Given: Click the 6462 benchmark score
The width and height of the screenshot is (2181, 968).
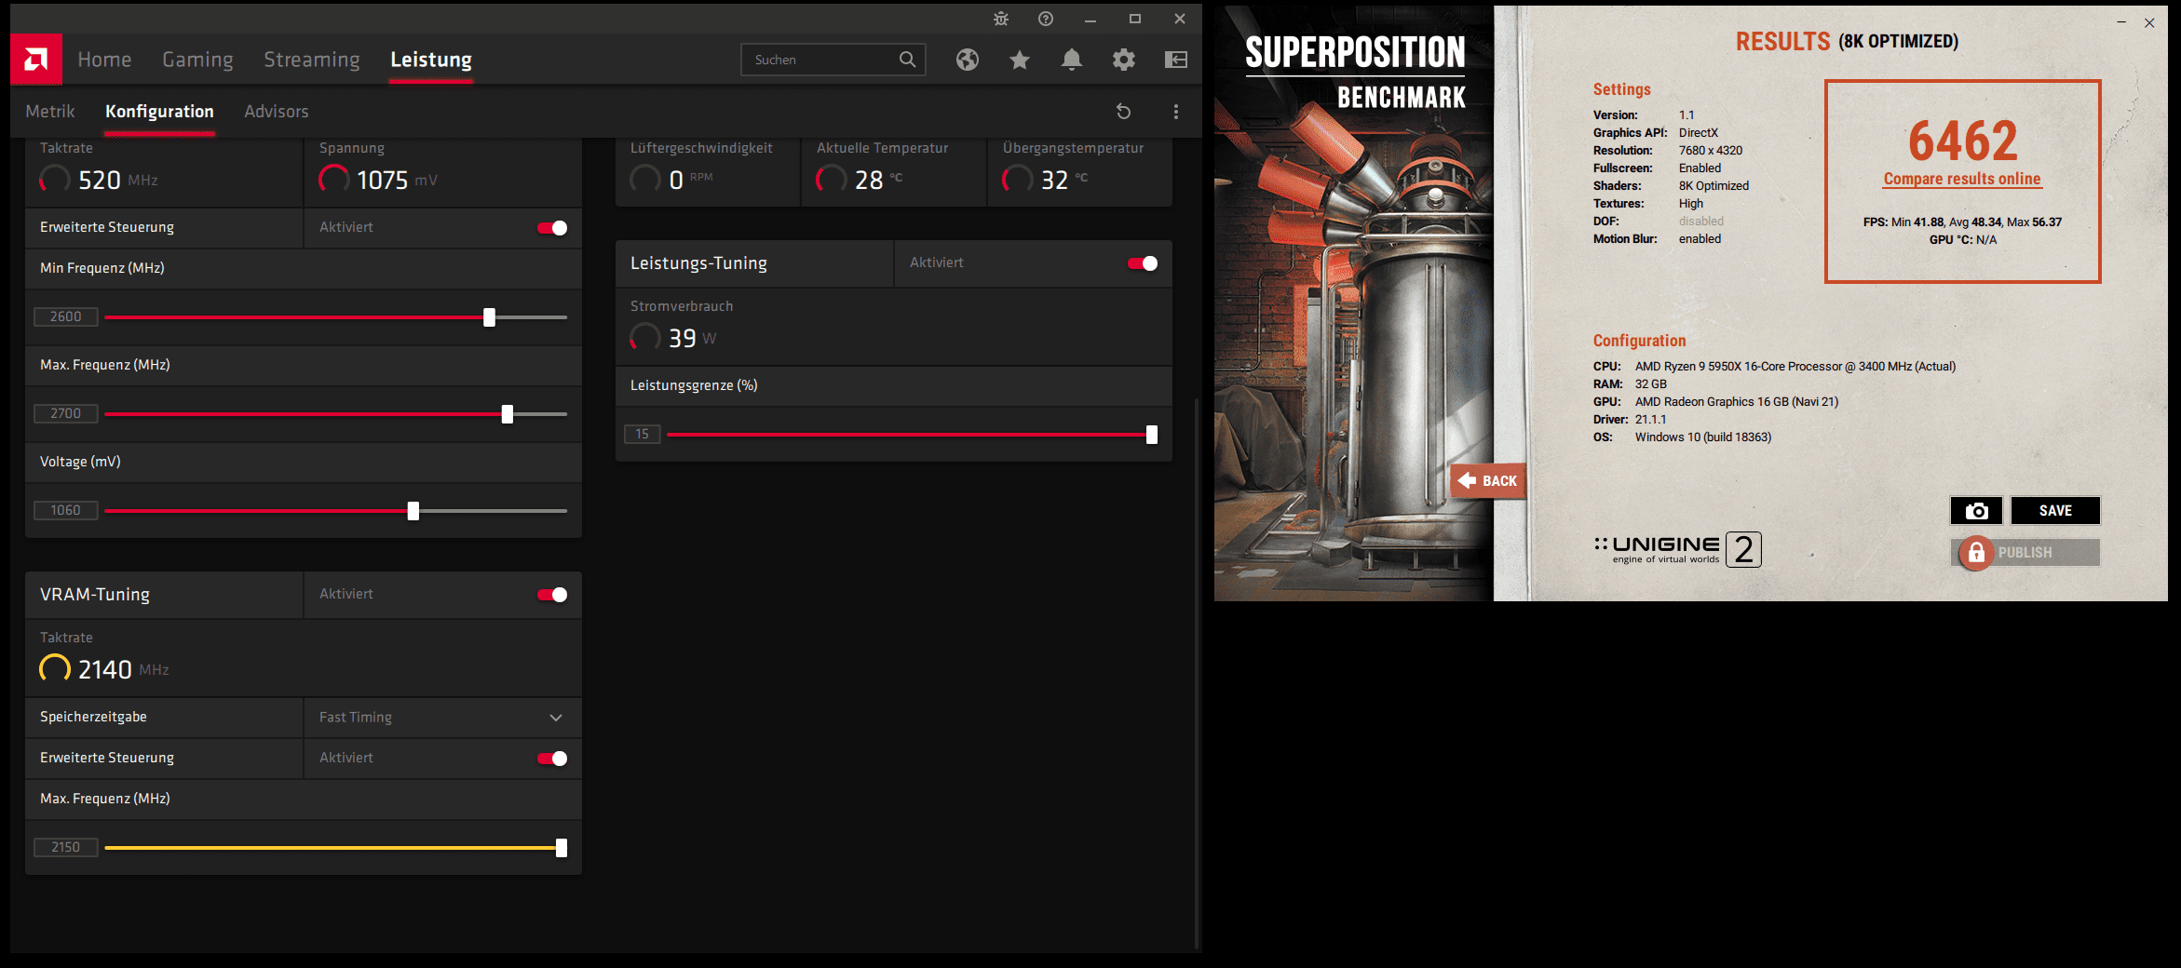Looking at the screenshot, I should click(x=1963, y=141).
